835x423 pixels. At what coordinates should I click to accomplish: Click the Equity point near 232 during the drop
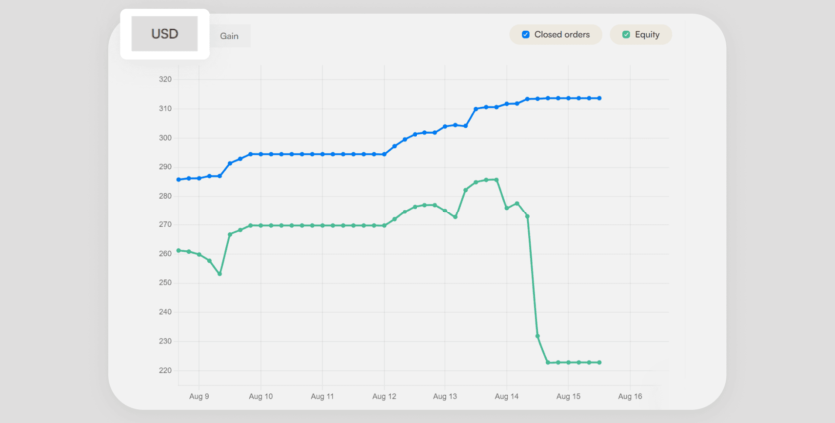pyautogui.click(x=538, y=336)
